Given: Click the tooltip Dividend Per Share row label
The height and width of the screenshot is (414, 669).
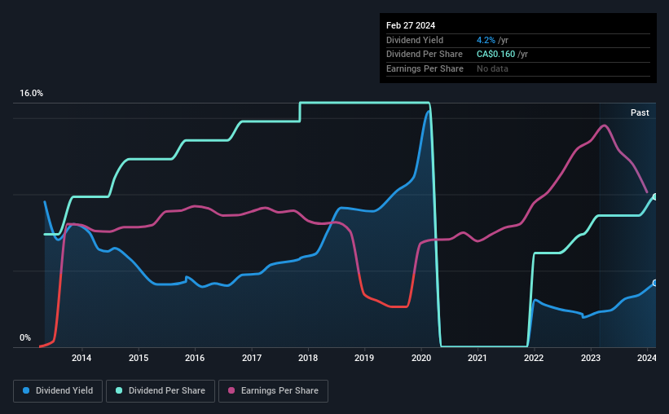Looking at the screenshot, I should click(x=424, y=55).
